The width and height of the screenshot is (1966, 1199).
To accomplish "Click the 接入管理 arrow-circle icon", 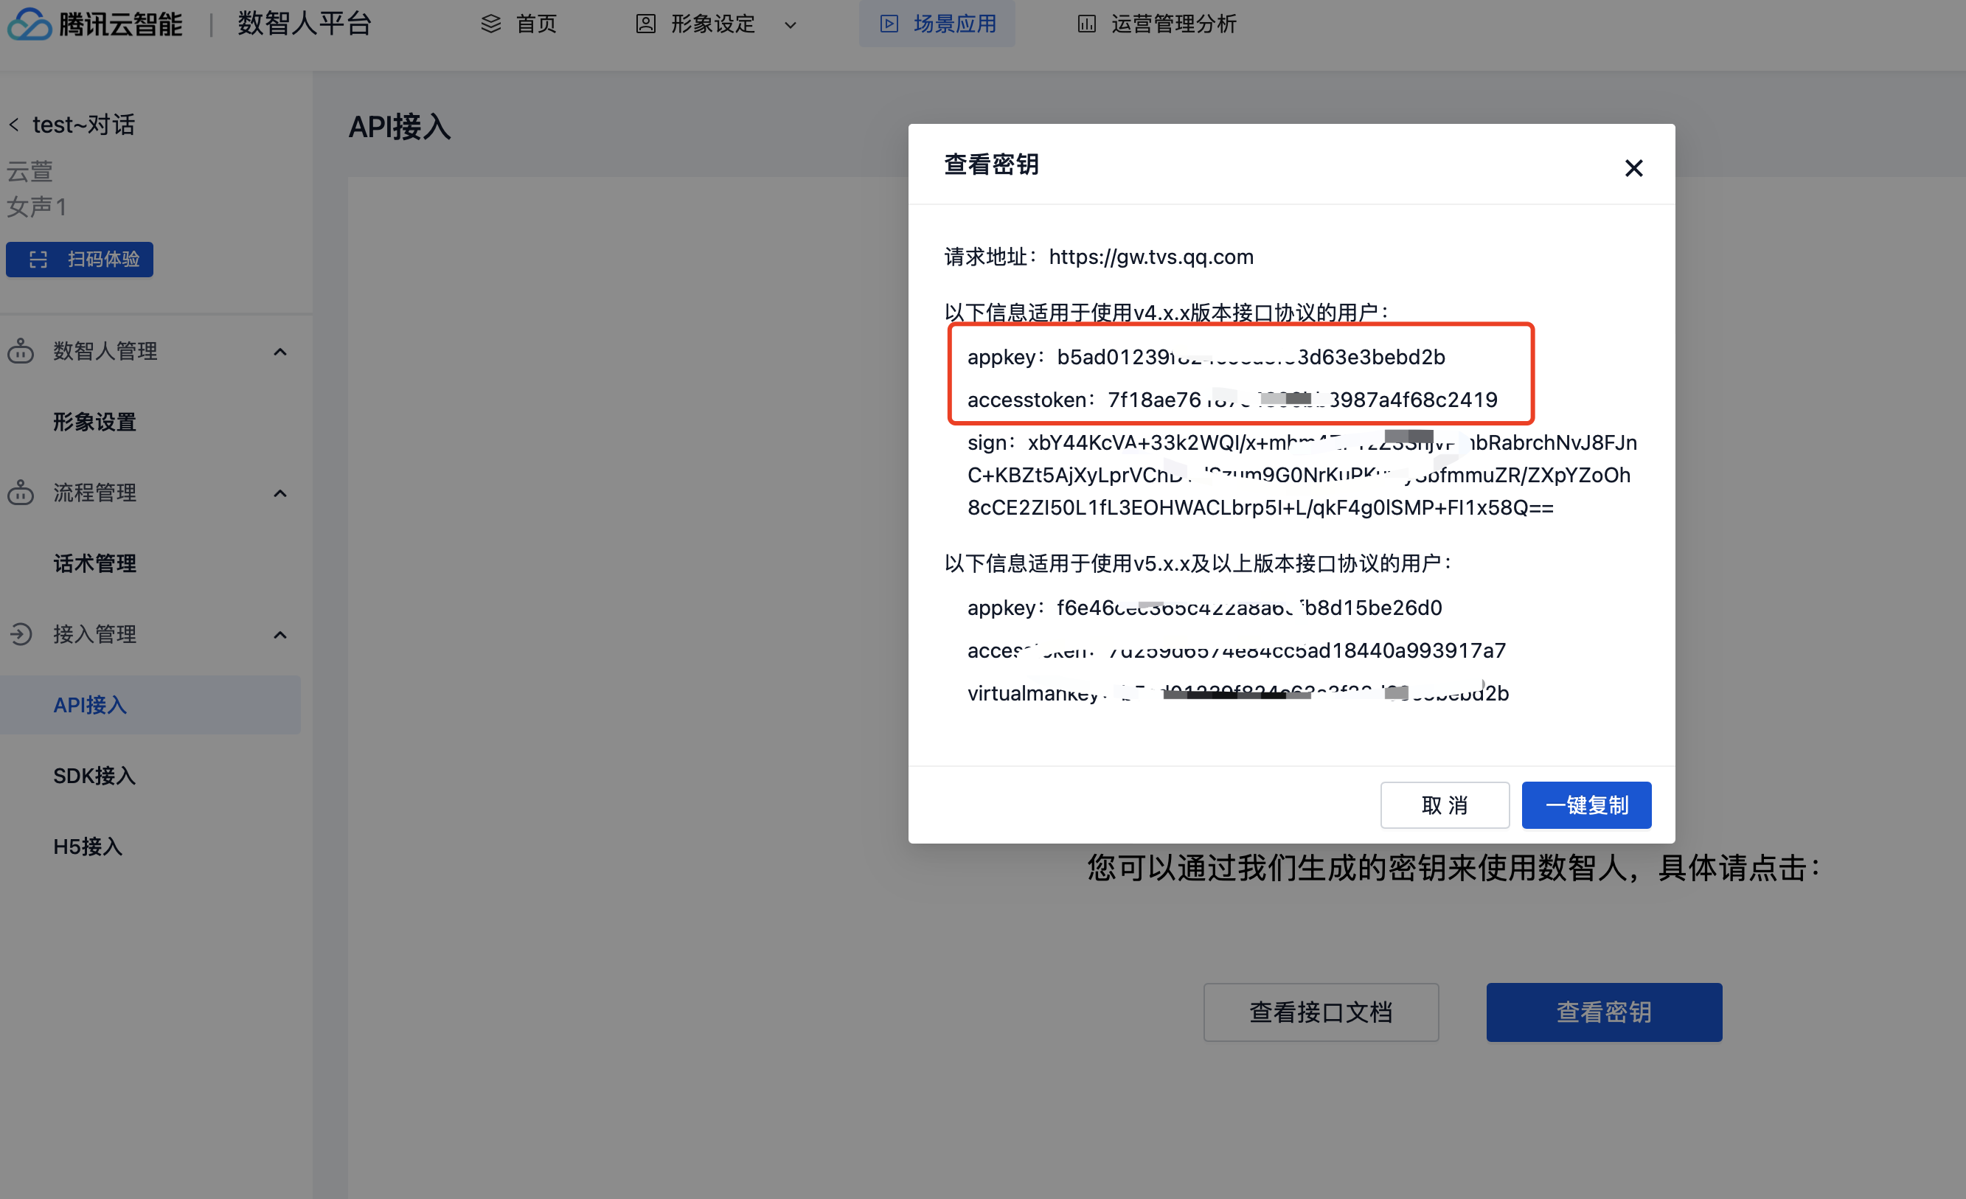I will pyautogui.click(x=21, y=634).
